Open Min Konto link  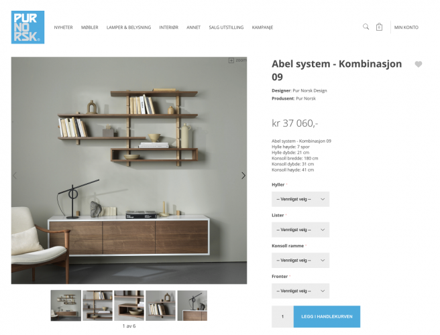click(406, 27)
